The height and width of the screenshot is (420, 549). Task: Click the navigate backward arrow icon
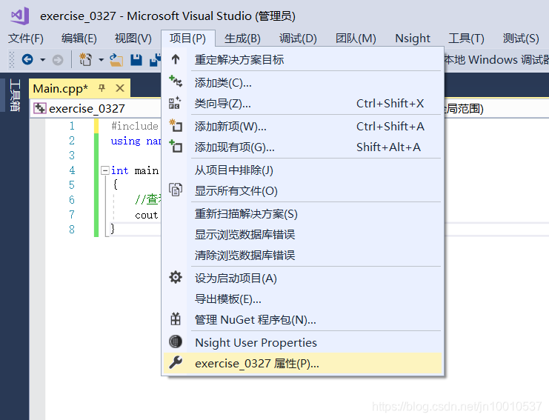point(27,60)
